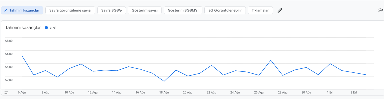Open the trend line icon at top right
This screenshot has height=99, width=384.
click(x=381, y=10)
